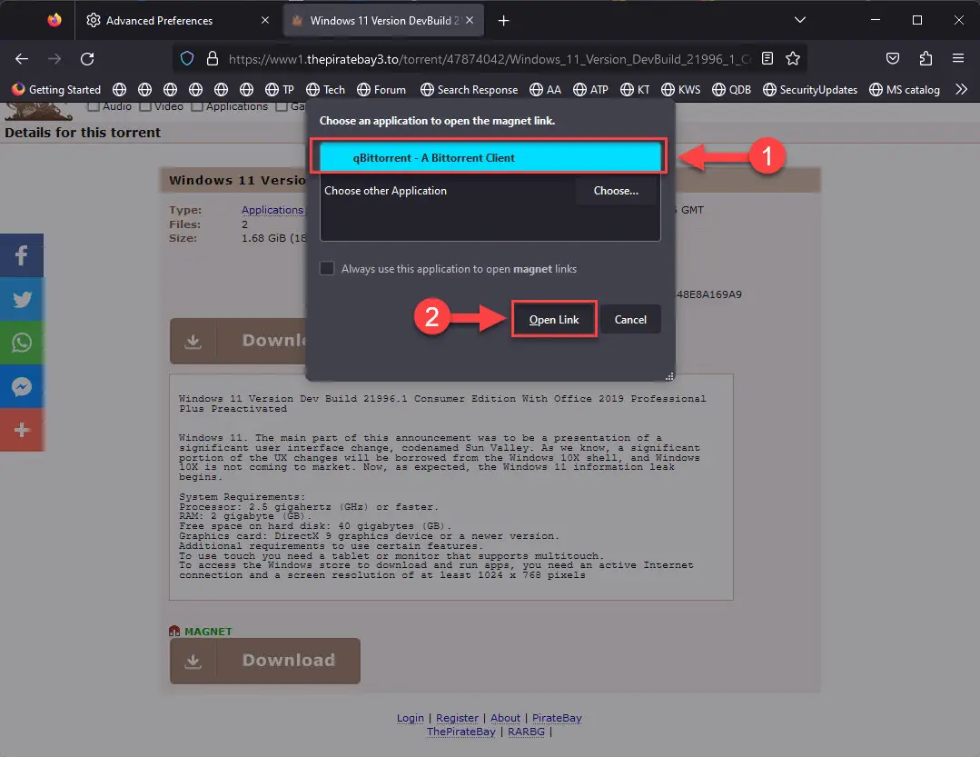
Task: Click the bottom MAGNET Download button
Action: pyautogui.click(x=265, y=661)
